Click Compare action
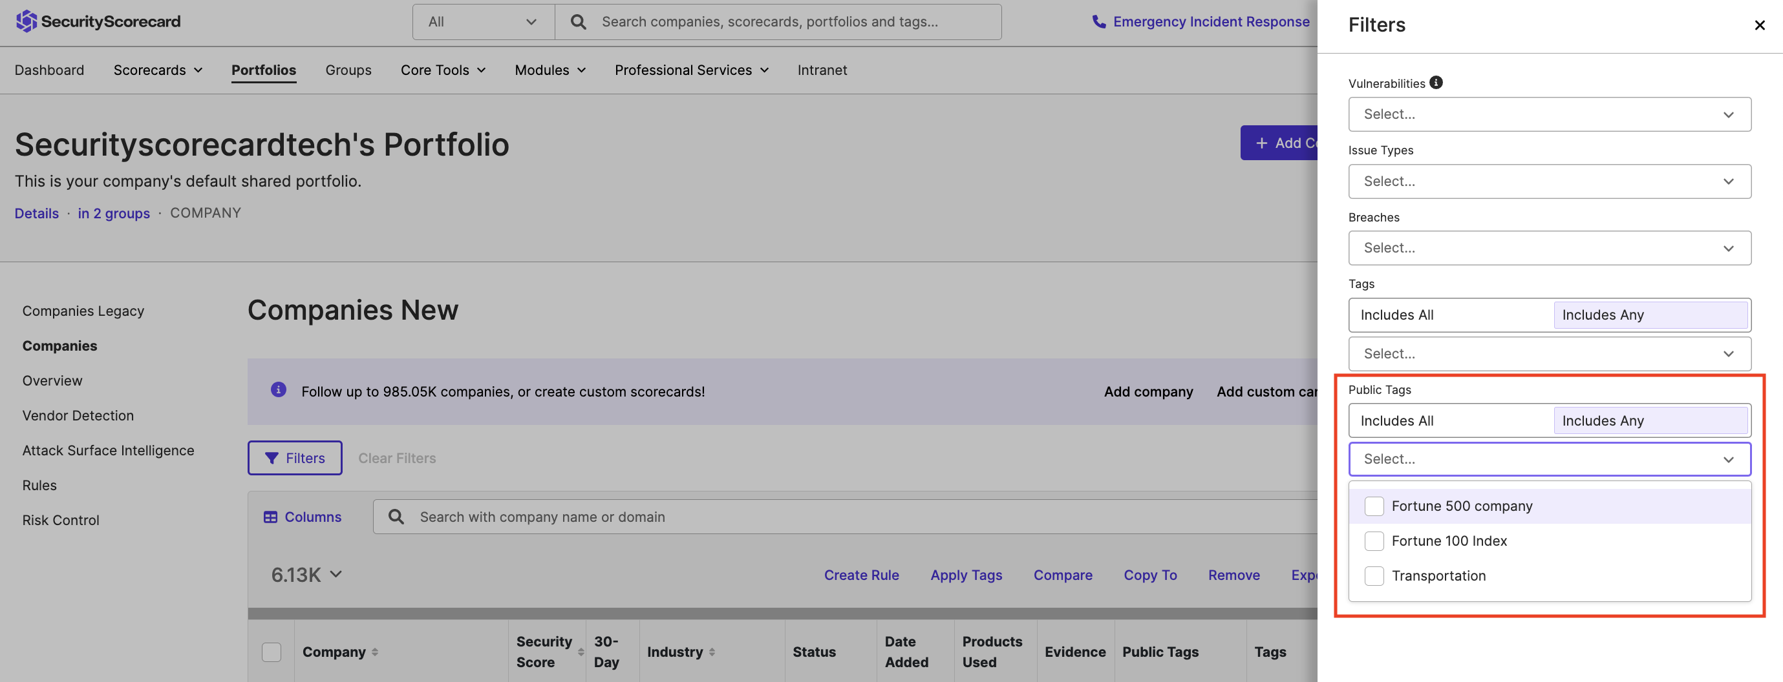The width and height of the screenshot is (1783, 682). click(x=1063, y=575)
